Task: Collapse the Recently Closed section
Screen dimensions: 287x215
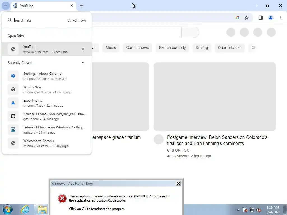Action: coord(83,62)
